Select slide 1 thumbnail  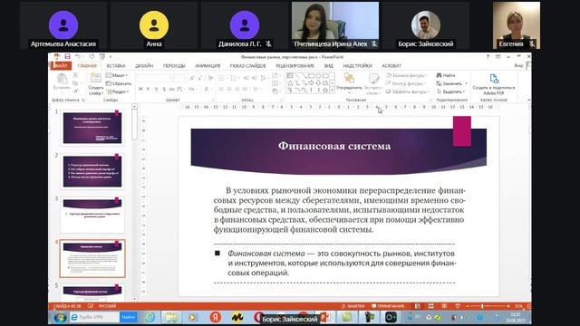point(92,128)
